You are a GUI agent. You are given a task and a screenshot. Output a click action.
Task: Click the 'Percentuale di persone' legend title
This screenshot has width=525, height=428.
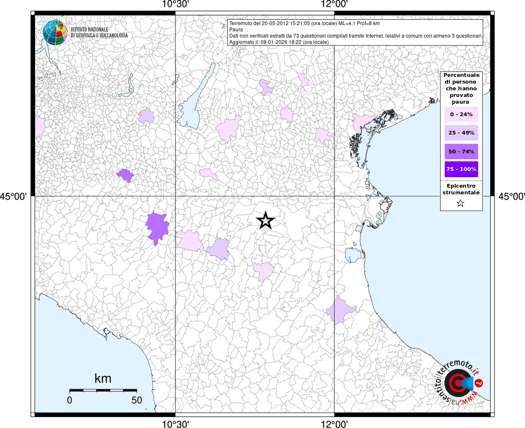coord(461,89)
